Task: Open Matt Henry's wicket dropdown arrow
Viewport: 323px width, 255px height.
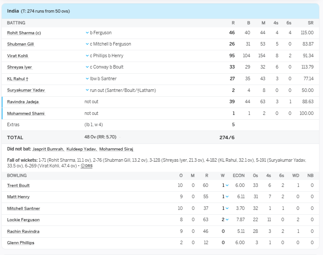Action: [x=227, y=197]
